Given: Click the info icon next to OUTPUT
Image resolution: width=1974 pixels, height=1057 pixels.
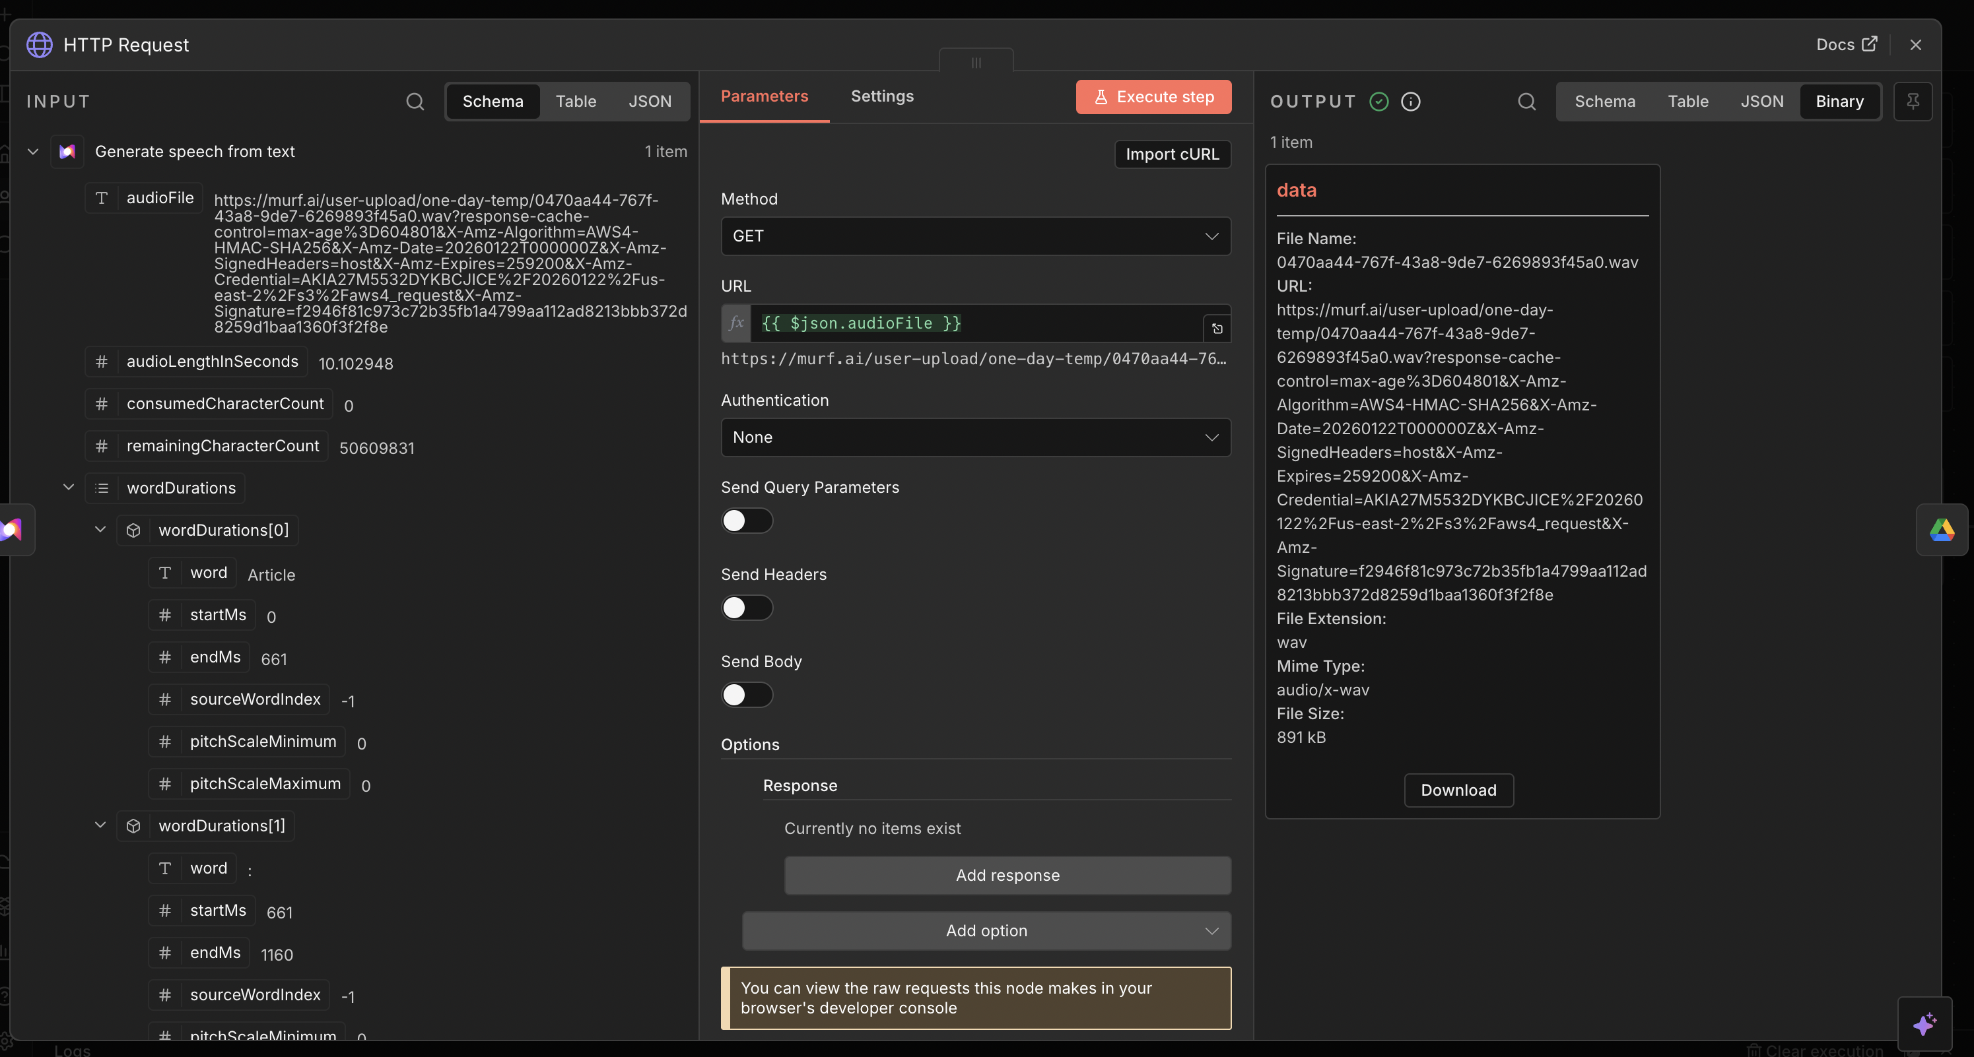Looking at the screenshot, I should pos(1411,101).
